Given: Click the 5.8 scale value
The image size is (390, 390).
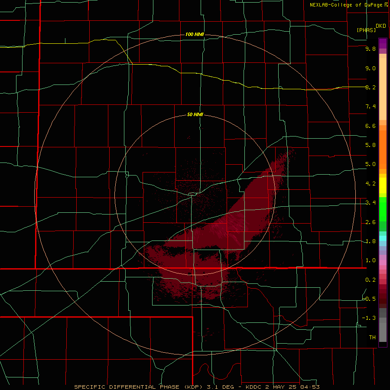Looking at the screenshot, I should 370,145.
